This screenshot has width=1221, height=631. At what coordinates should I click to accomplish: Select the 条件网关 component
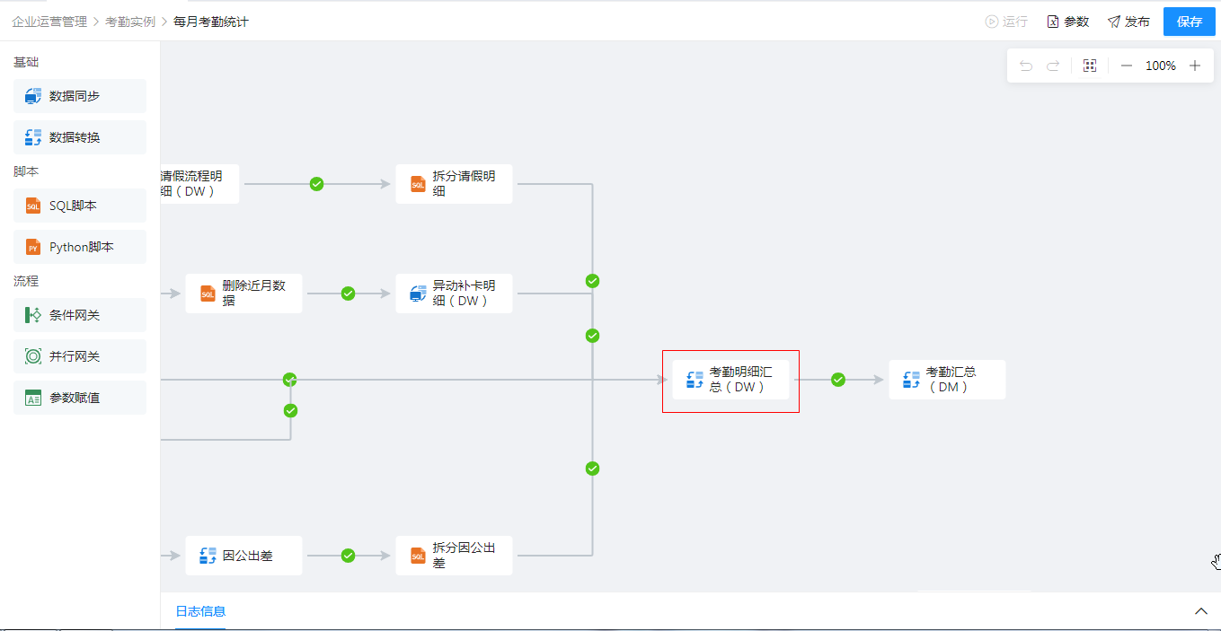pyautogui.click(x=80, y=315)
